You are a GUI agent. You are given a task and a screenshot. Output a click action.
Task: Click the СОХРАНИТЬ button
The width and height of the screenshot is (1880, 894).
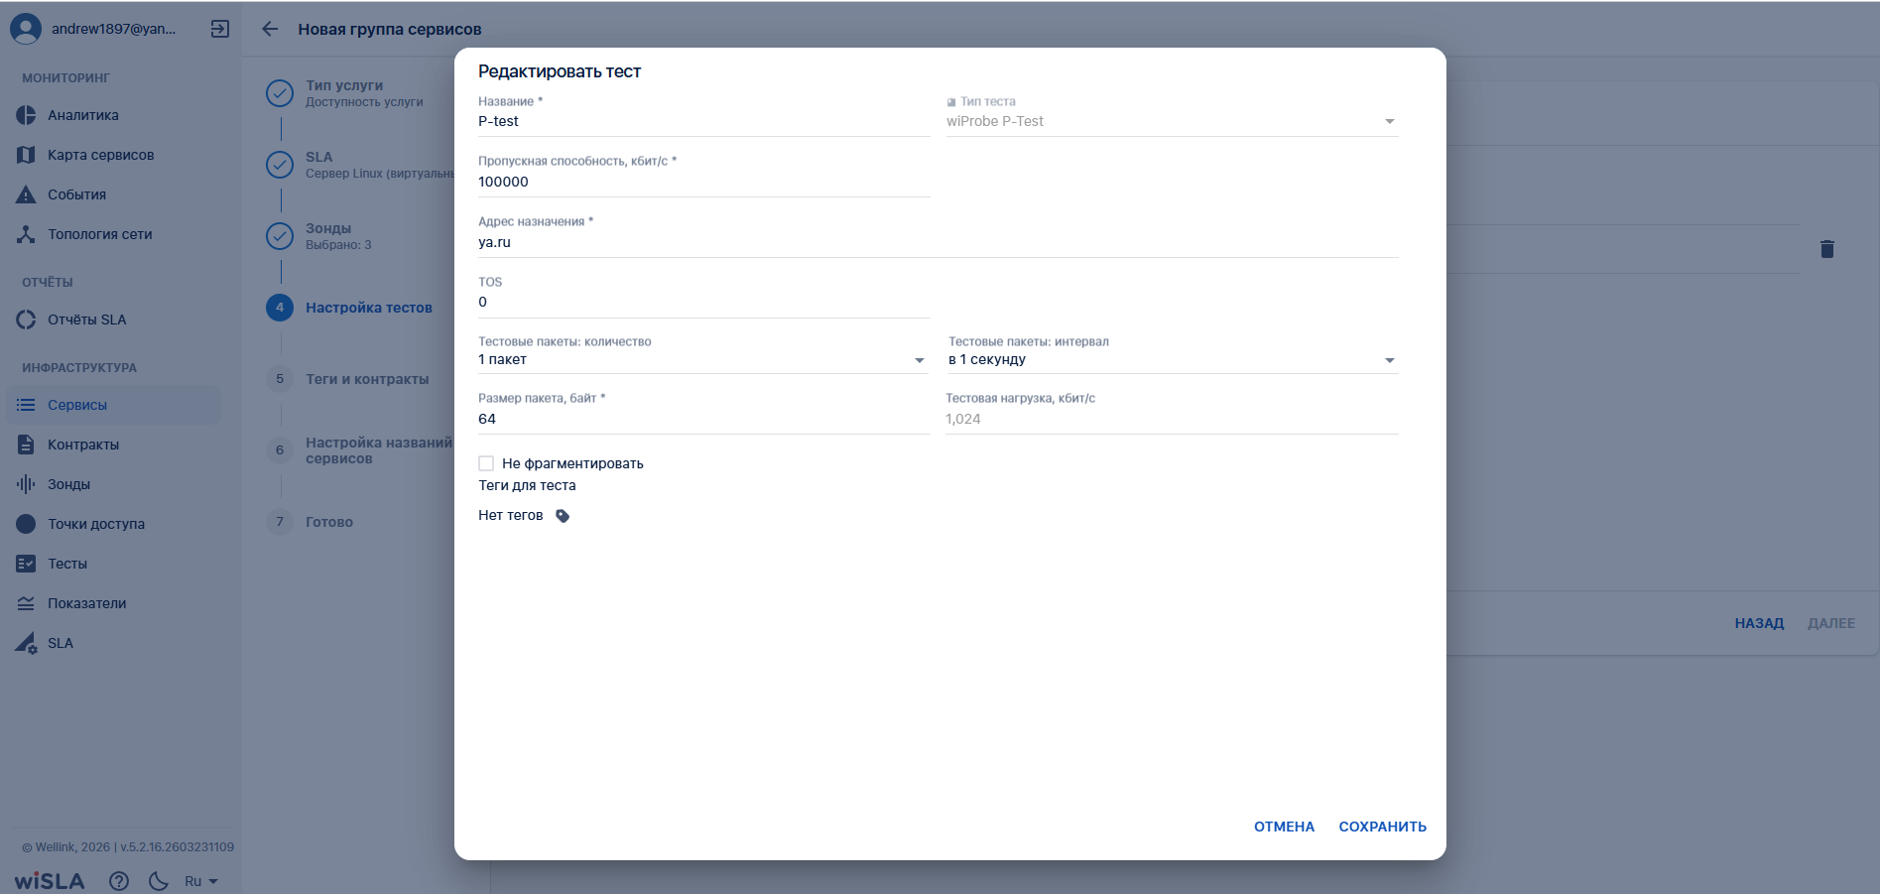click(x=1382, y=827)
